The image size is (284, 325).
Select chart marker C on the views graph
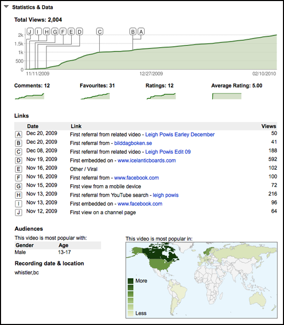[x=100, y=32]
